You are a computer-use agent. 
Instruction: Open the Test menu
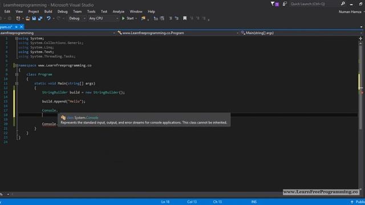click(104, 11)
